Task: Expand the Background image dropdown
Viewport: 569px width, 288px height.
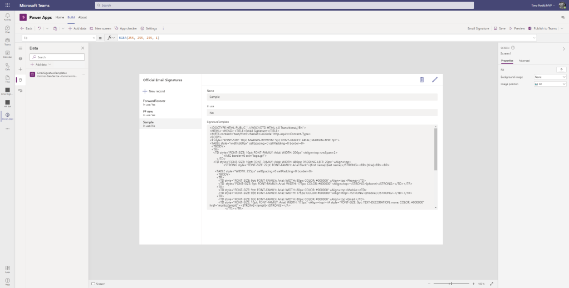Action: click(x=550, y=77)
